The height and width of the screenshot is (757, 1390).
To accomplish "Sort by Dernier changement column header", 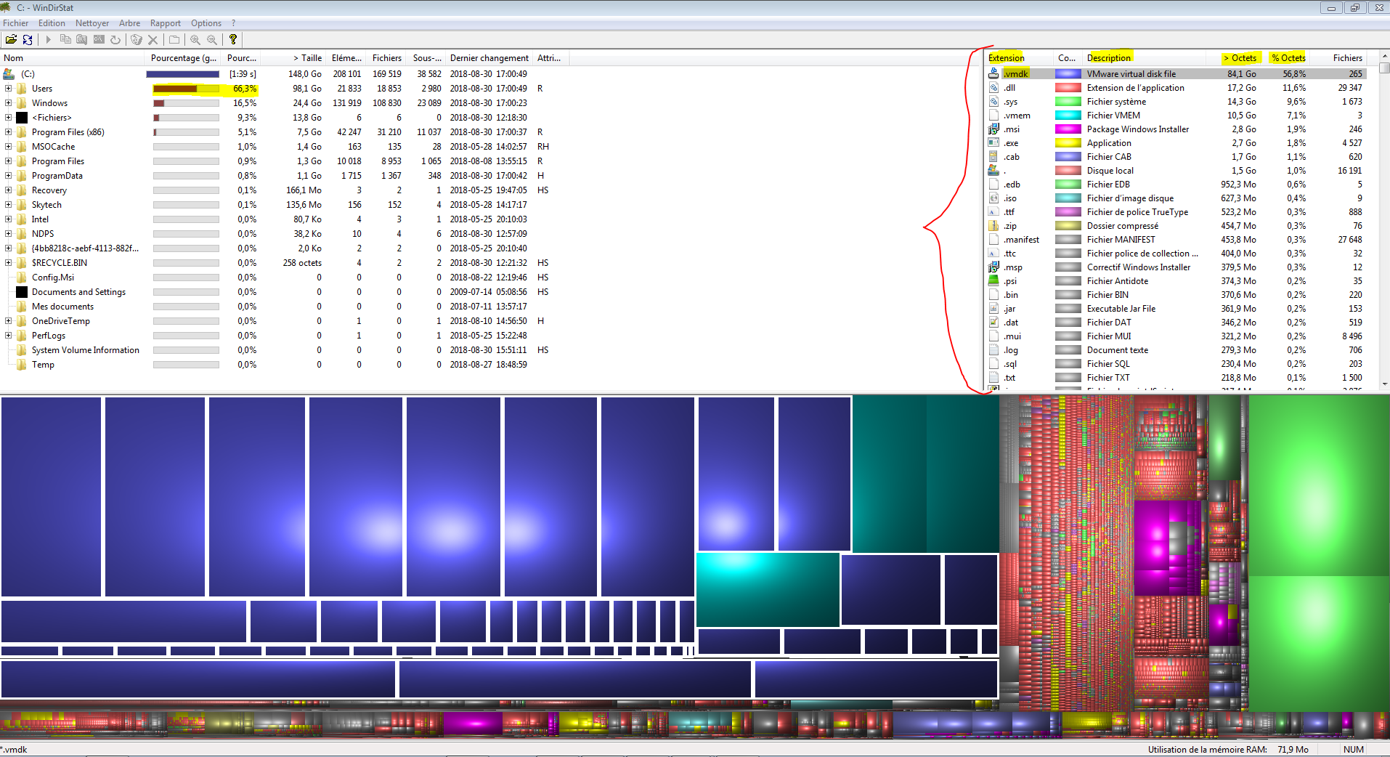I will click(489, 58).
